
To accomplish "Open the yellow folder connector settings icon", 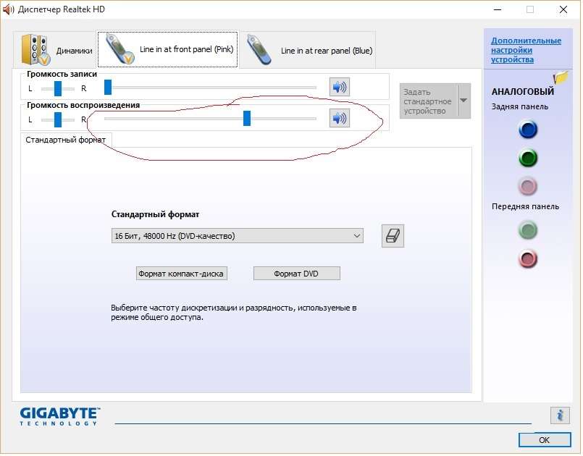I will pos(561,77).
